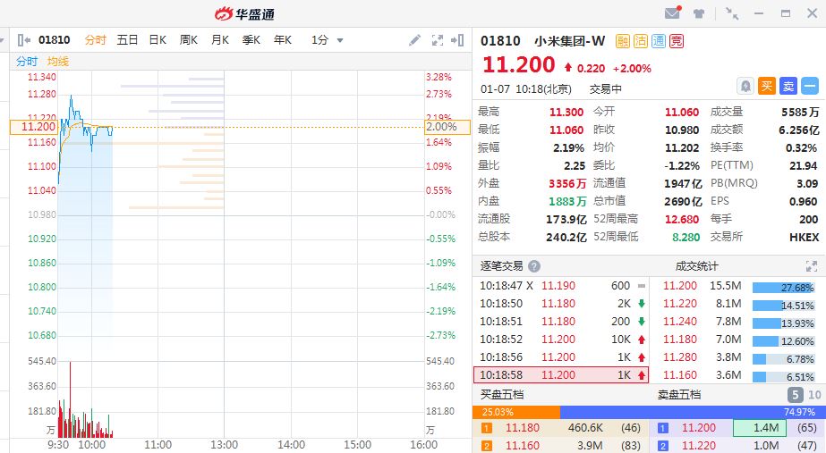The image size is (826, 453).
Task: Select the 10:18:52 10K trade row
Action: coord(561,340)
